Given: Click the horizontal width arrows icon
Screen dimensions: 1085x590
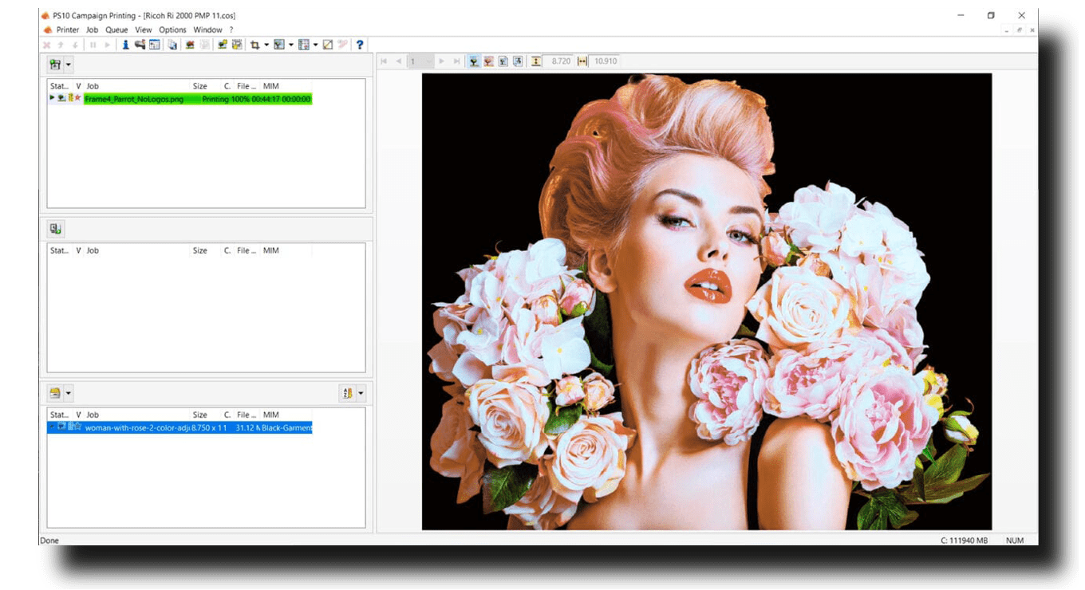Looking at the screenshot, I should point(582,61).
